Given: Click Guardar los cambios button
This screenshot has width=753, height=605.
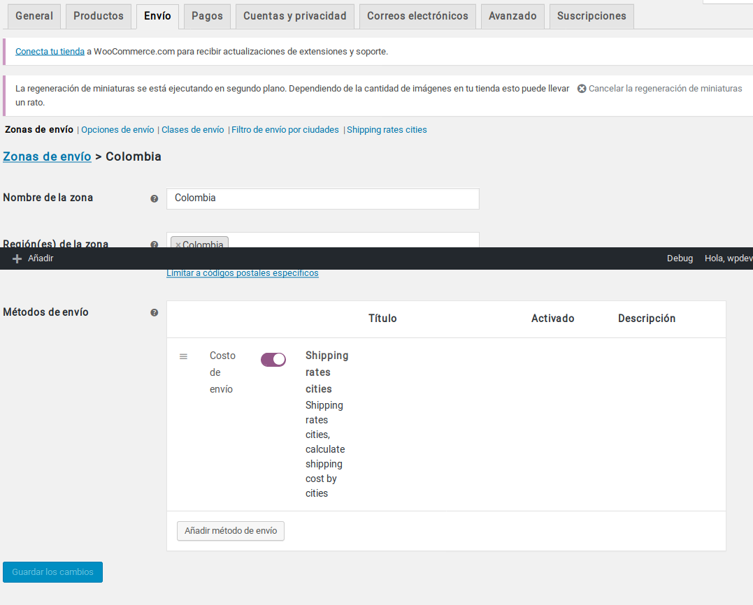Looking at the screenshot, I should (53, 572).
